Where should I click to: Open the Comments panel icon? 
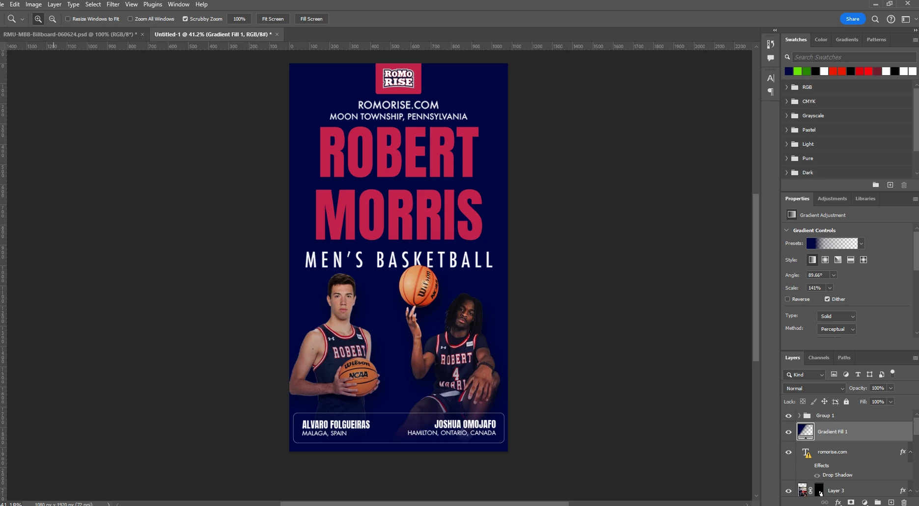click(x=771, y=58)
